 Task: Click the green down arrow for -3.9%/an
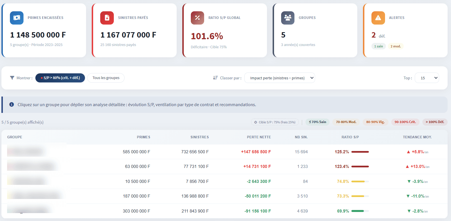tap(409, 181)
